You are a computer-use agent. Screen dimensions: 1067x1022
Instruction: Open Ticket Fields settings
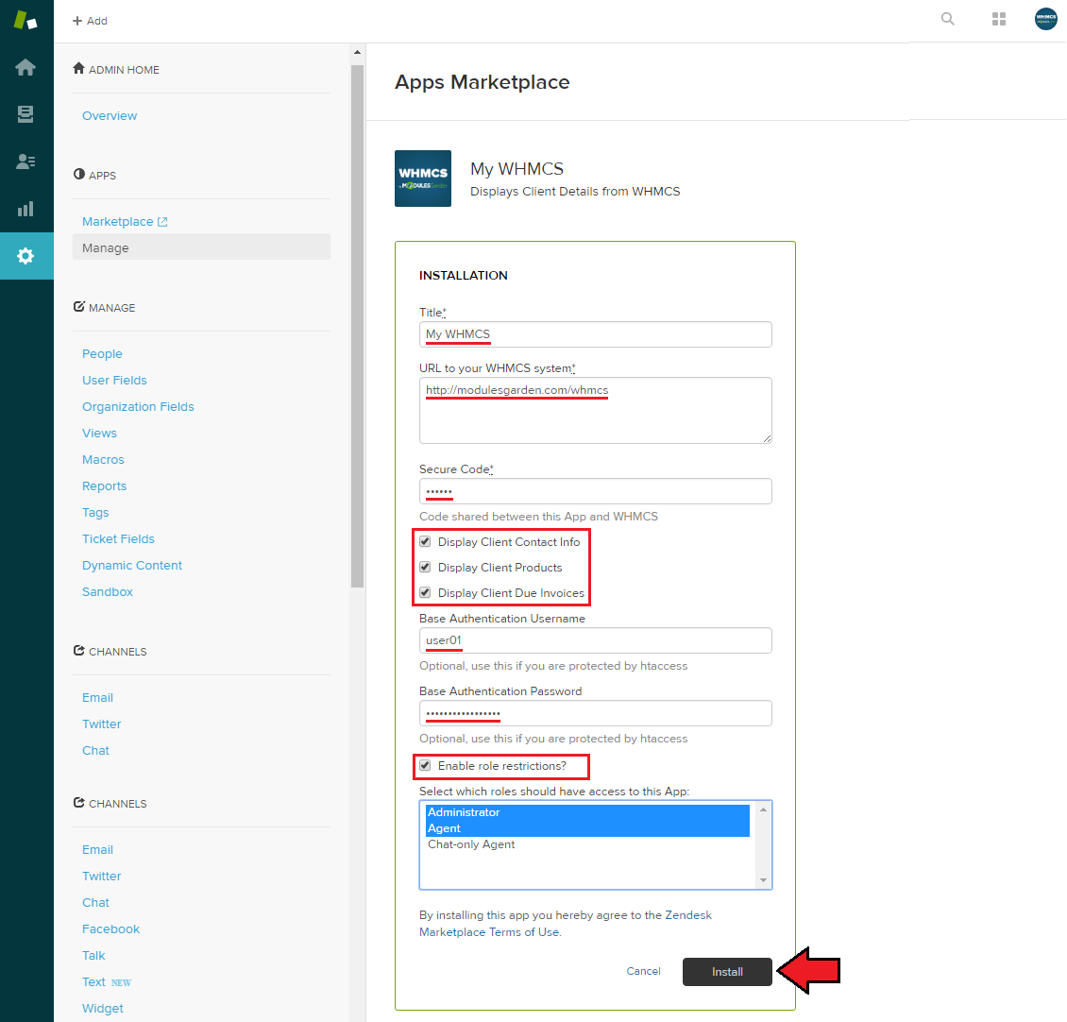pos(118,538)
